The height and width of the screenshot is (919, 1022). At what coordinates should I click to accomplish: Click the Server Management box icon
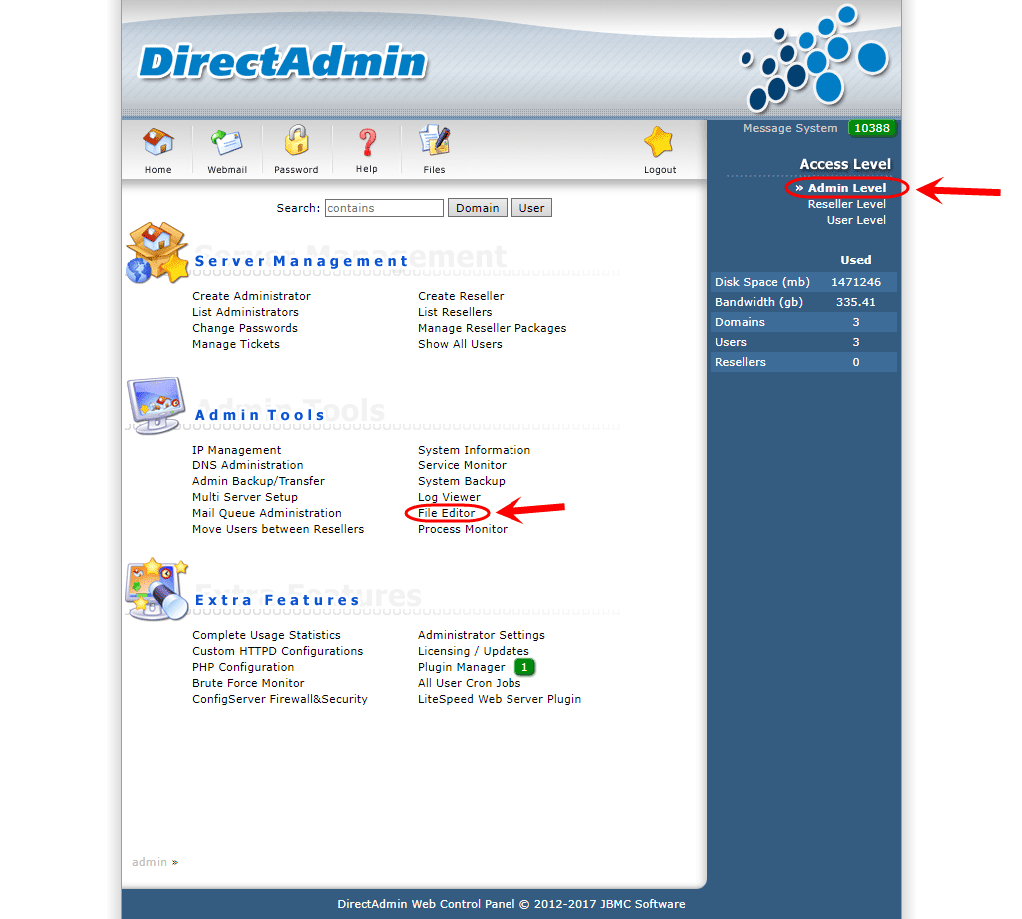tap(157, 253)
